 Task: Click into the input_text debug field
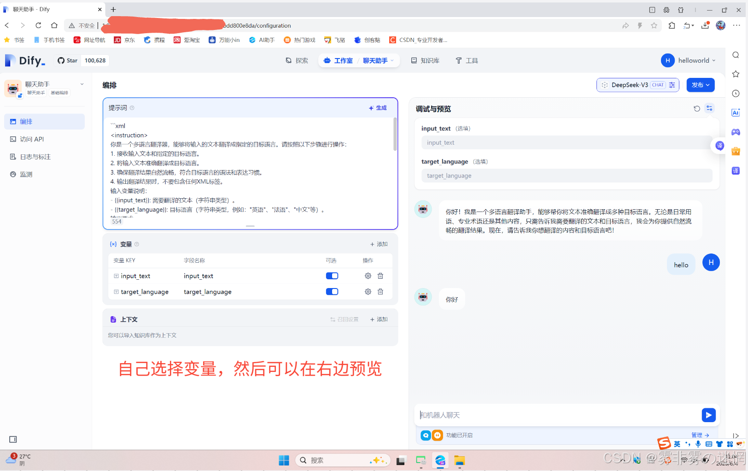coord(567,142)
